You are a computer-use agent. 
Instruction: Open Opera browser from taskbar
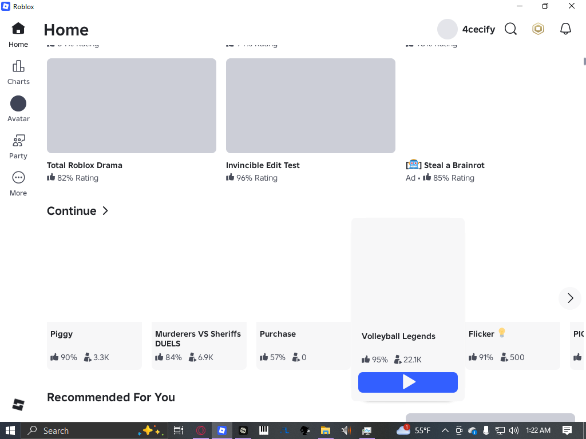[201, 430]
